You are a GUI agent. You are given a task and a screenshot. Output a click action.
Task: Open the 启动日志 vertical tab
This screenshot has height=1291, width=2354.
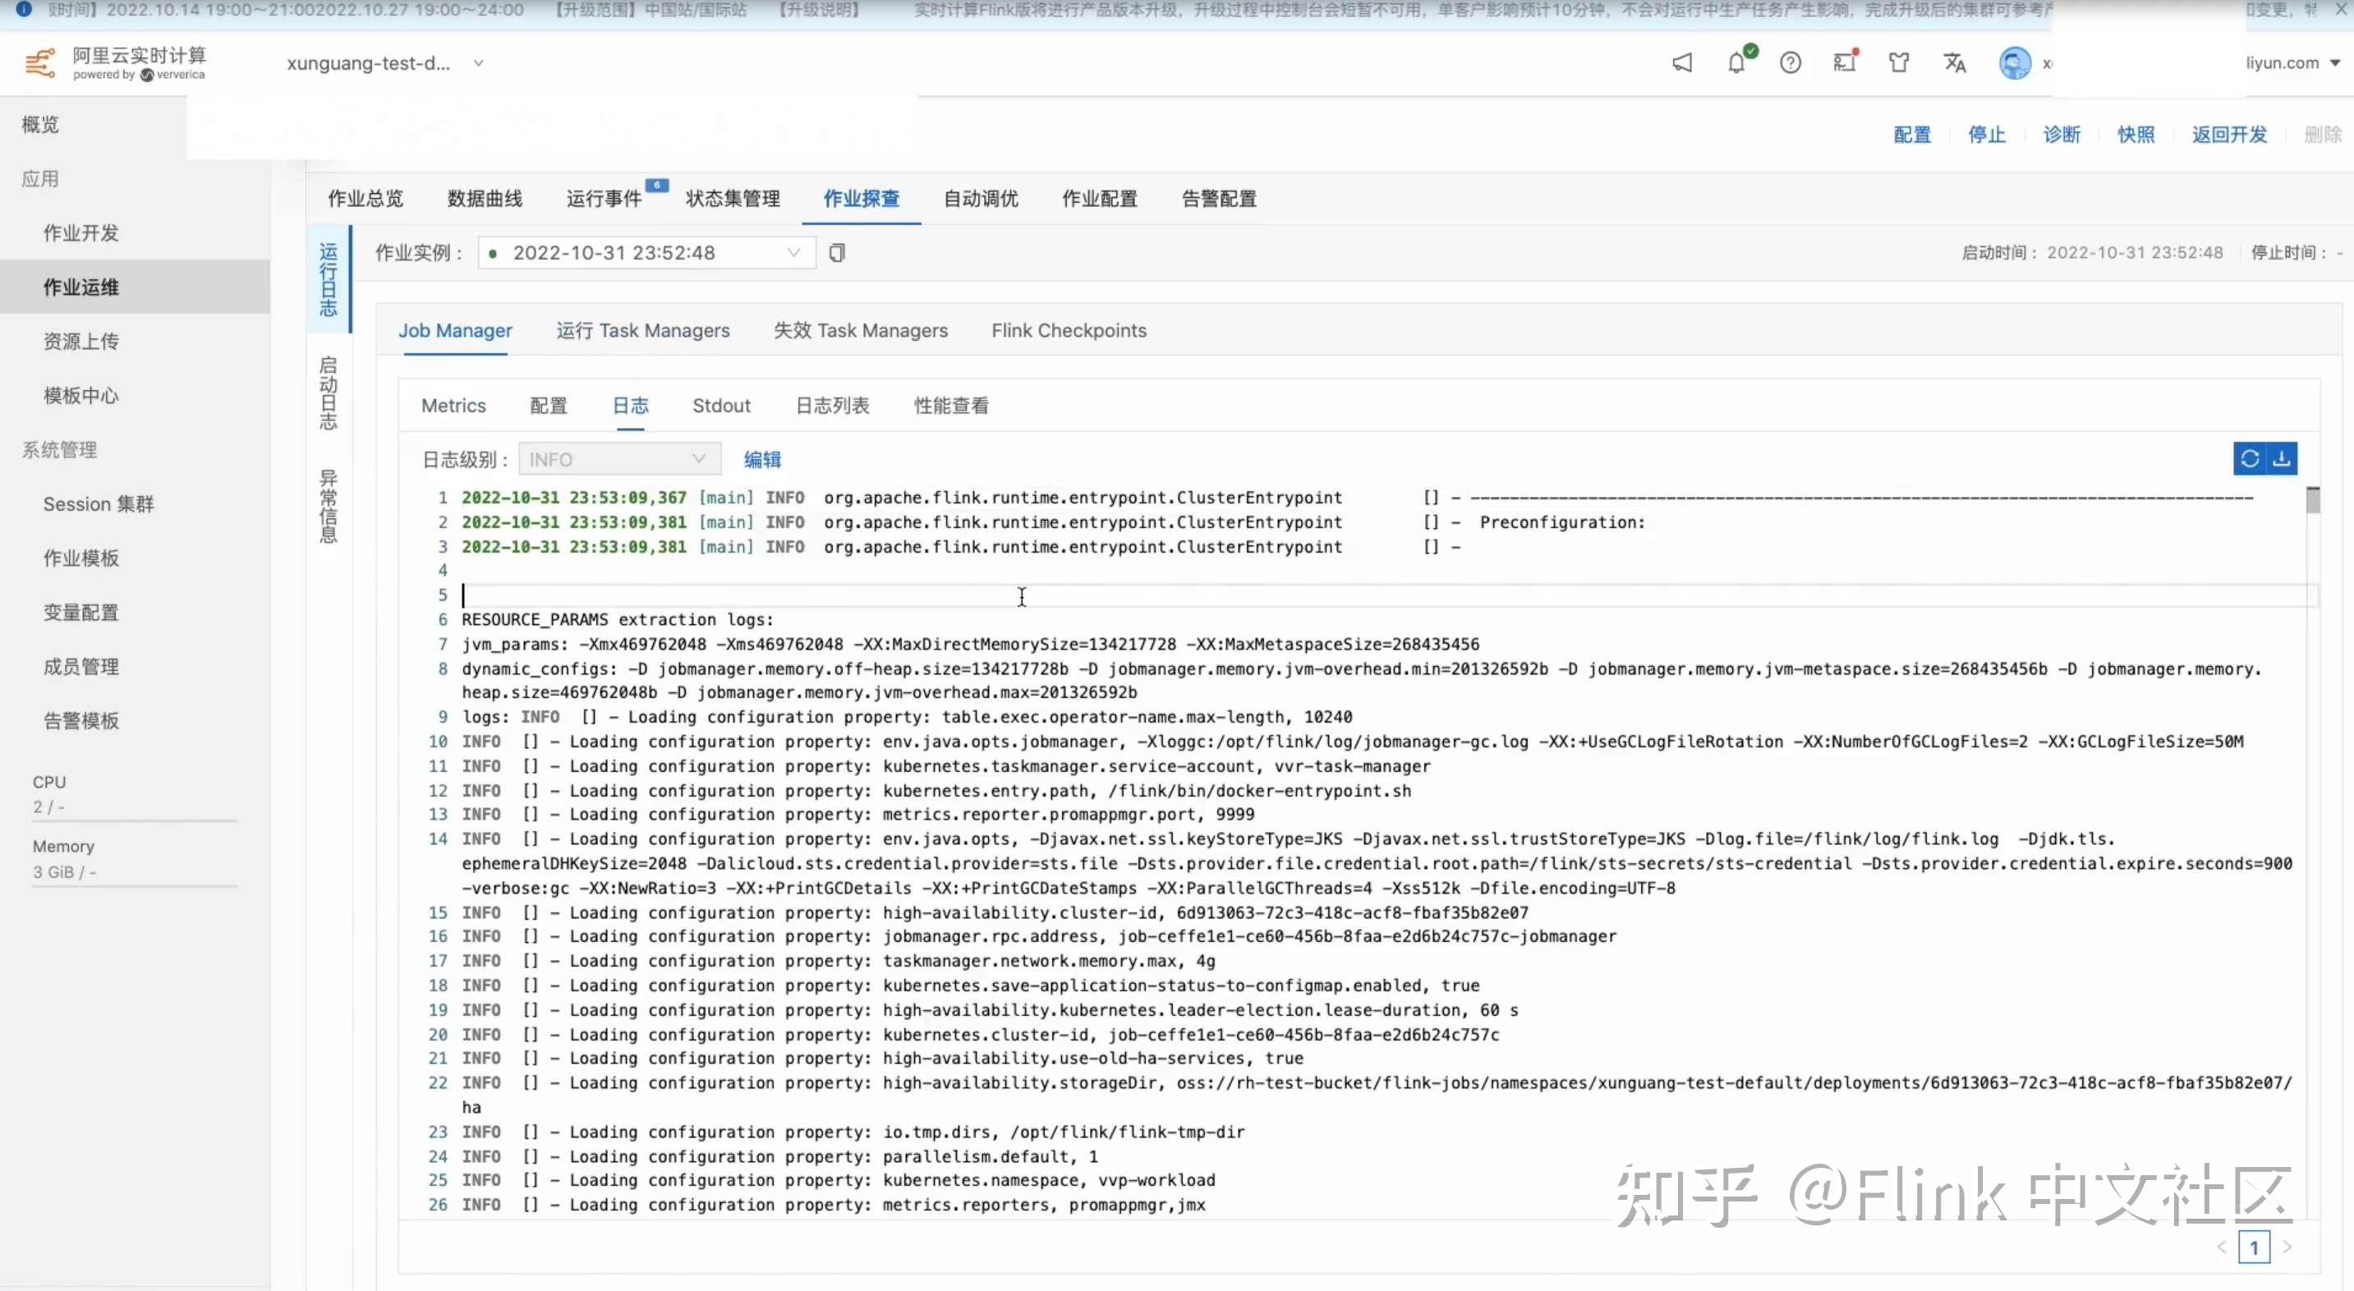[328, 393]
